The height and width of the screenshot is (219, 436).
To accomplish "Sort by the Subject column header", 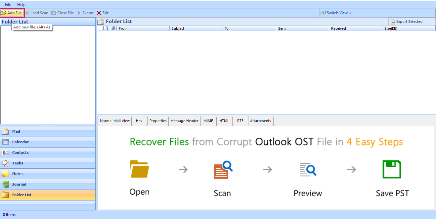I will (196, 28).
